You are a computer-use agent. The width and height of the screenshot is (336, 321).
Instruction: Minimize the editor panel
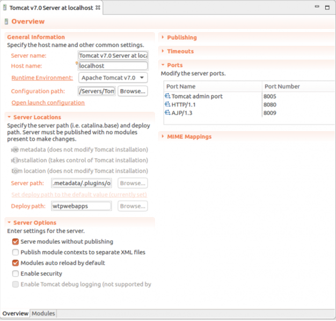317,8
